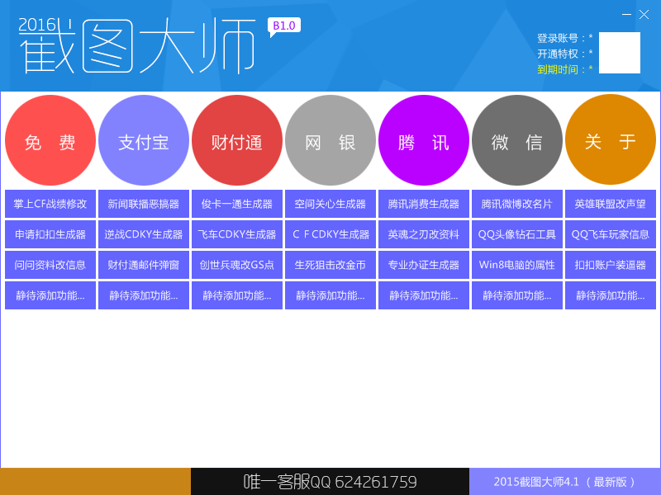This screenshot has width=661, height=495.
Task: Click 静待添加功能 under 扣扣账户装逼器
Action: (x=611, y=295)
